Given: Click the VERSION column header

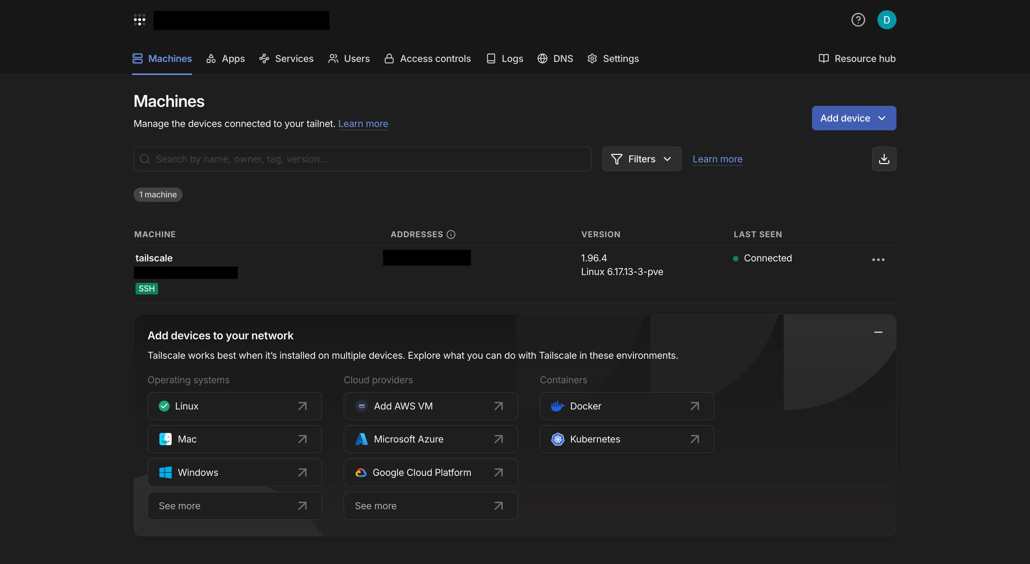Looking at the screenshot, I should click(x=600, y=235).
